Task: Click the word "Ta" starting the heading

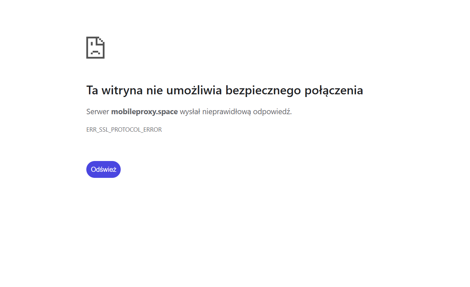Action: 92,90
